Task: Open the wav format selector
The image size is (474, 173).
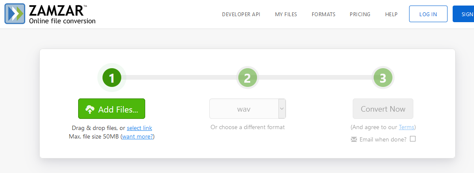Action: pos(244,109)
